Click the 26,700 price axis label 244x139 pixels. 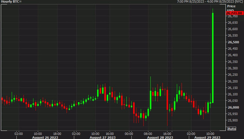[233, 16]
